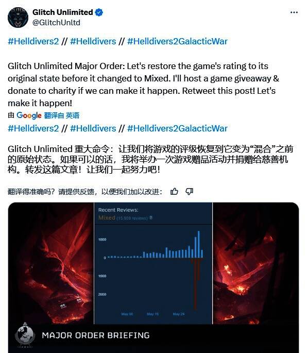Click the thumbs down translation feedback icon
The image size is (307, 353).
[x=189, y=192]
